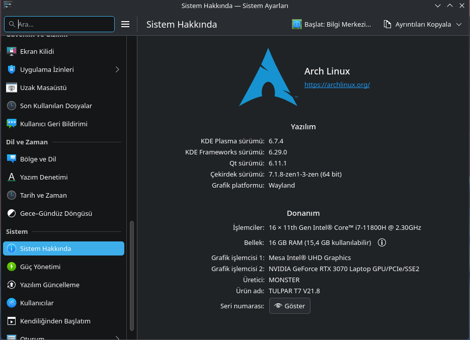This screenshot has width=470, height=340.
Task: Click kernel version 7.1.8-zen1-3-zen
Action: point(305,175)
